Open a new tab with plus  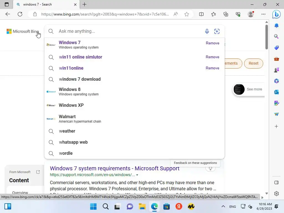[x=84, y=4]
